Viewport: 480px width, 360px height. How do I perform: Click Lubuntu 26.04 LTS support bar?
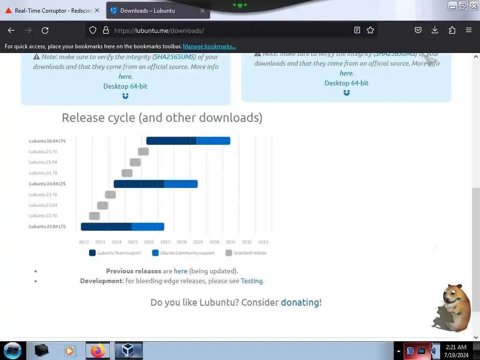[x=188, y=141]
